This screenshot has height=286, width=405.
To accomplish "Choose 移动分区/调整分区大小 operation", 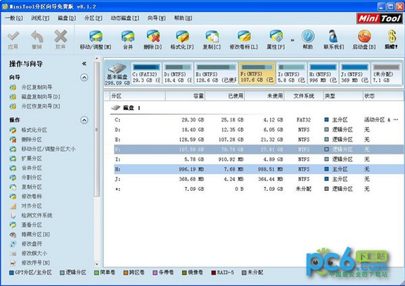I will (x=49, y=149).
